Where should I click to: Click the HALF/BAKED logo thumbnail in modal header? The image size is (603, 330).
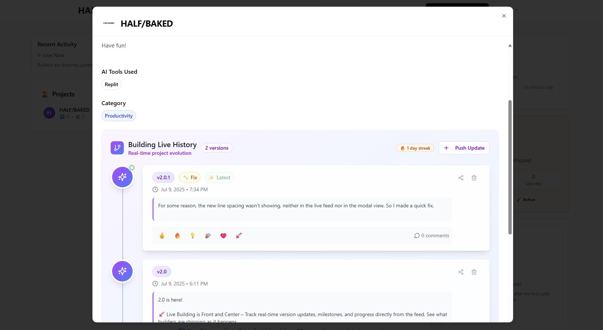[x=109, y=23]
